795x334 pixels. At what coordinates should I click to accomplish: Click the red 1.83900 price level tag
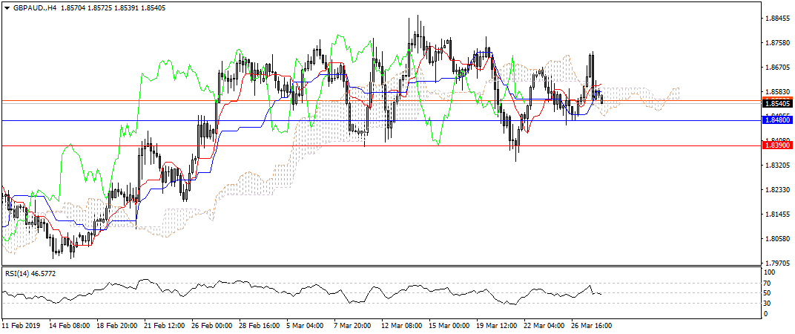(778, 146)
